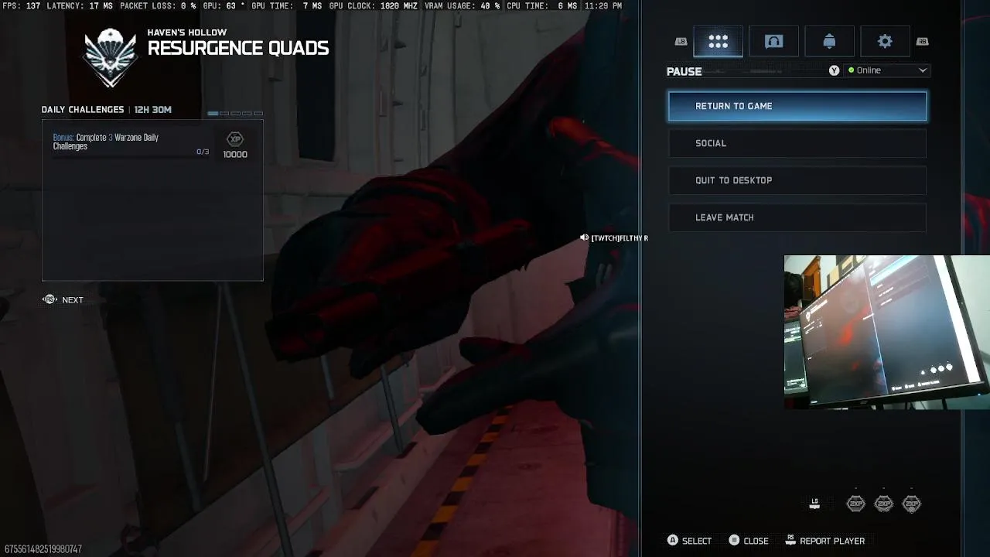The height and width of the screenshot is (557, 990).
Task: Open the Social menu
Action: tap(797, 143)
